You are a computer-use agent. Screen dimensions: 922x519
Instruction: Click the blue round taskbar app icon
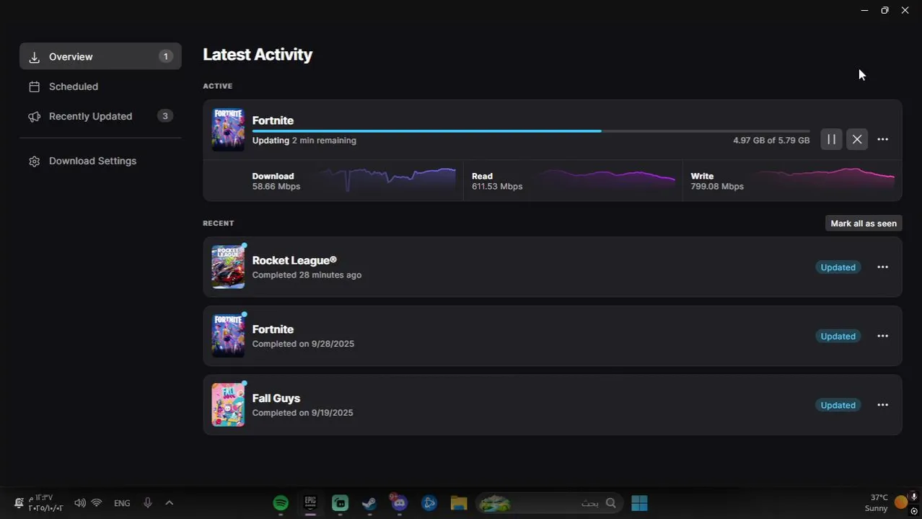pyautogui.click(x=429, y=503)
